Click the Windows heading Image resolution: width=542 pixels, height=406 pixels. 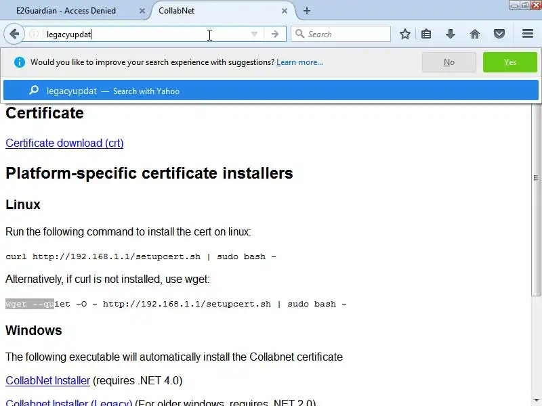coord(33,330)
